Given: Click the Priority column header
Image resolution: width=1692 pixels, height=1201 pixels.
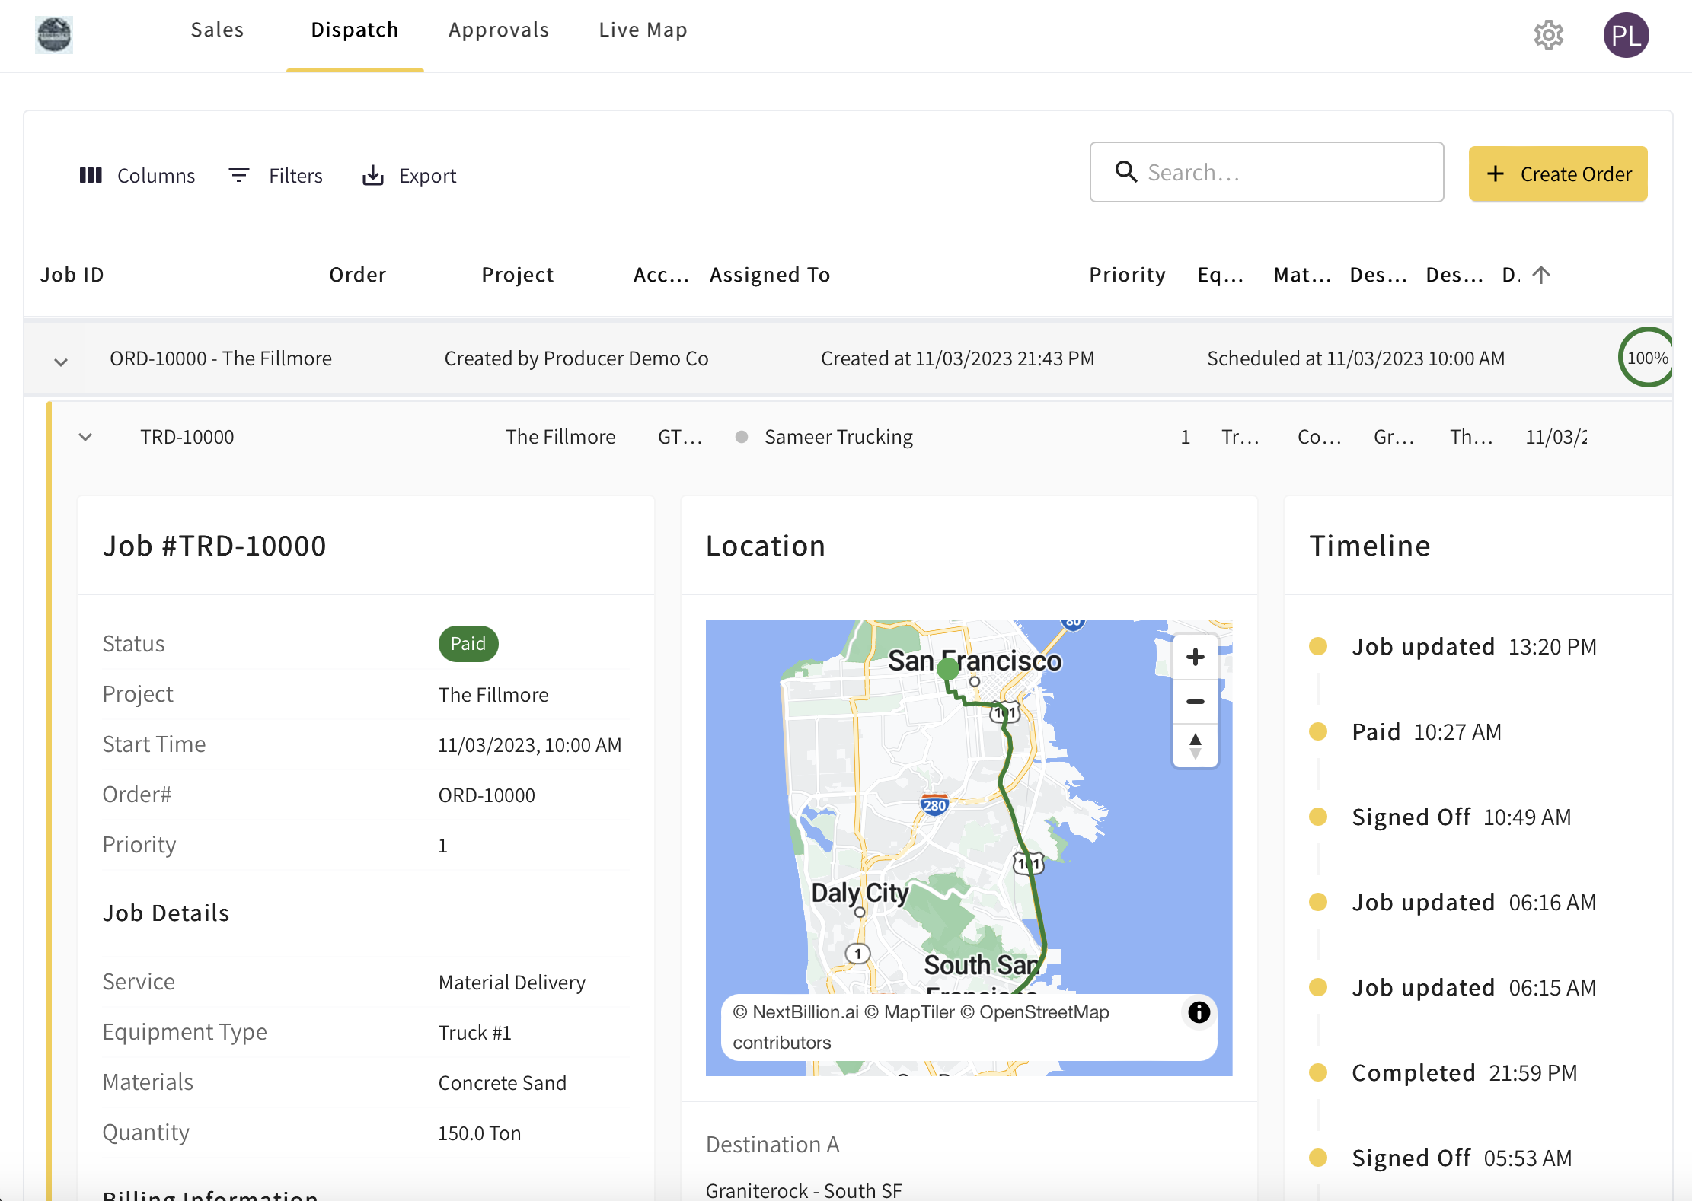Looking at the screenshot, I should 1127,274.
